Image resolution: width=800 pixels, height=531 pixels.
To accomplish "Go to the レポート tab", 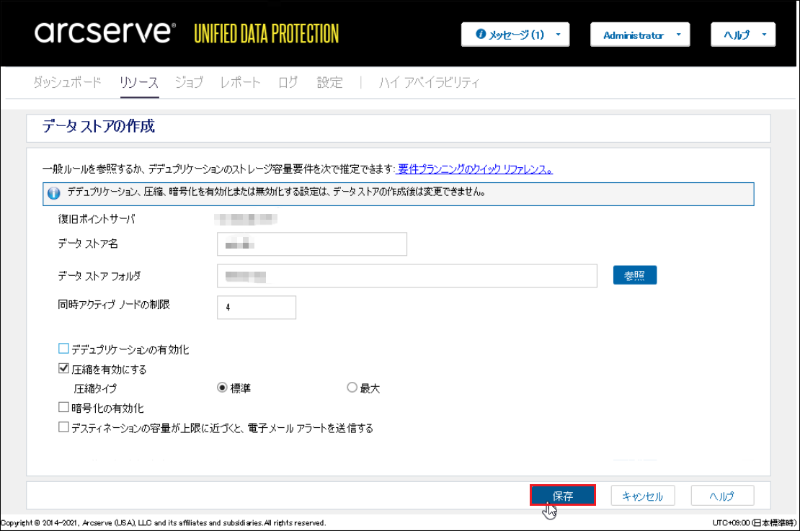I will pyautogui.click(x=240, y=82).
